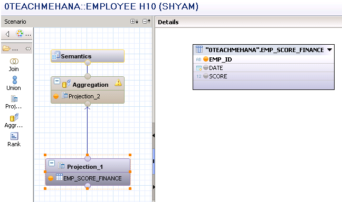Toggle output bullet for SCORE column
This screenshot has width=342, height=202.
pos(206,76)
